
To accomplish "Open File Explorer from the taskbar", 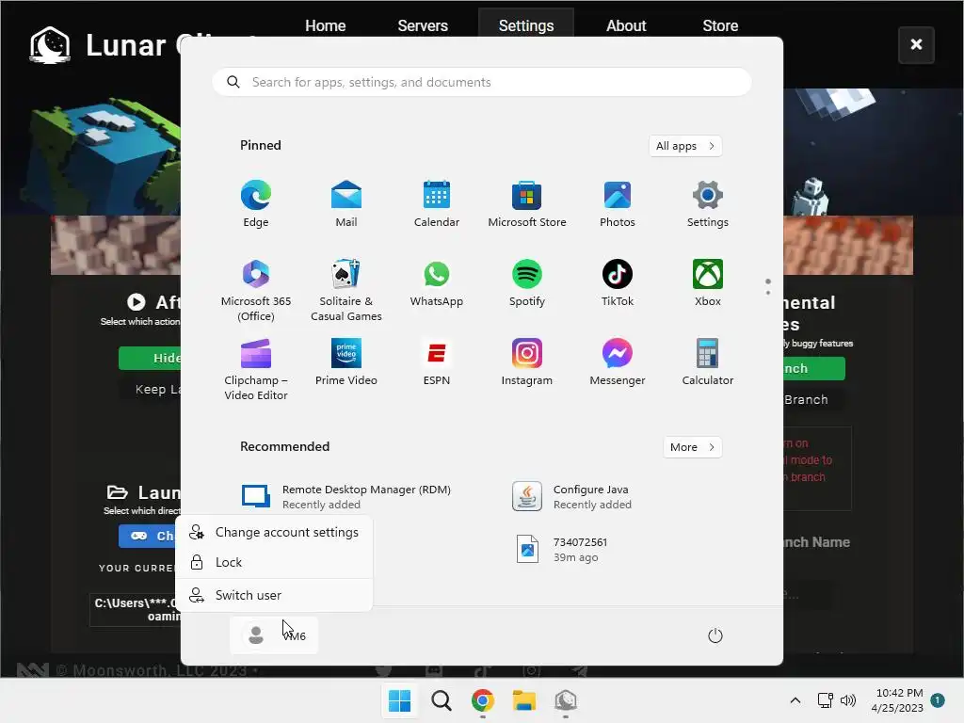I will pyautogui.click(x=524, y=700).
